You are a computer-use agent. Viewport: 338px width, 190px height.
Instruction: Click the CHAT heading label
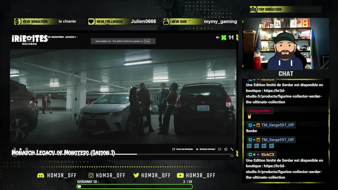[286, 74]
